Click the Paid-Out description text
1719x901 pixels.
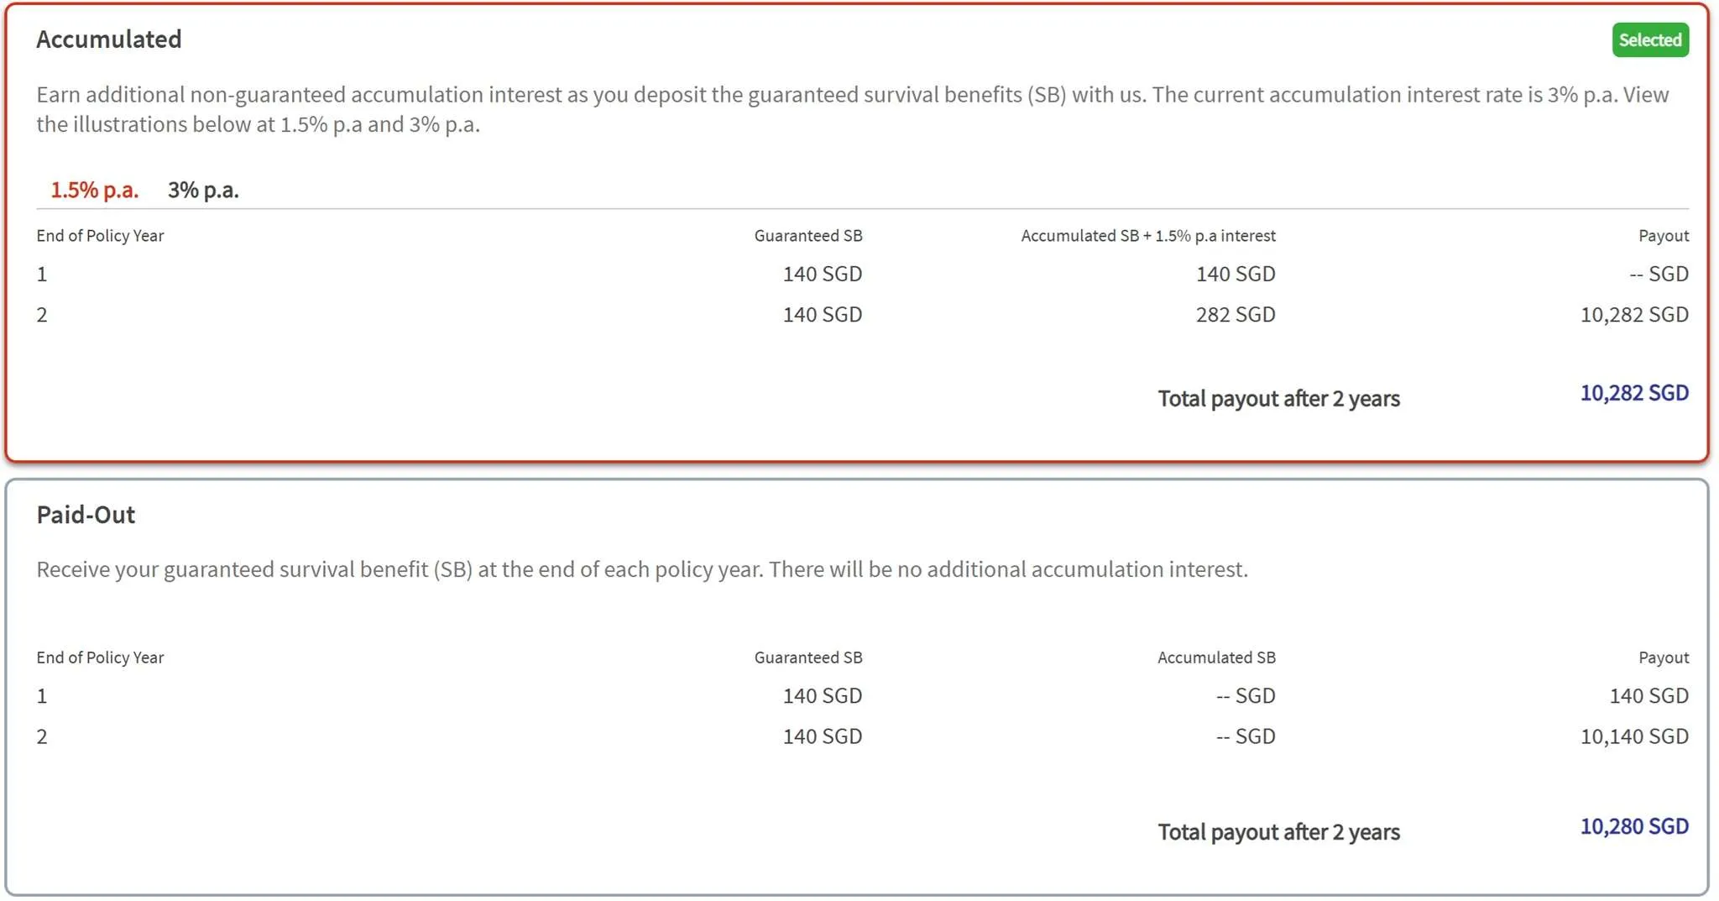pos(642,569)
